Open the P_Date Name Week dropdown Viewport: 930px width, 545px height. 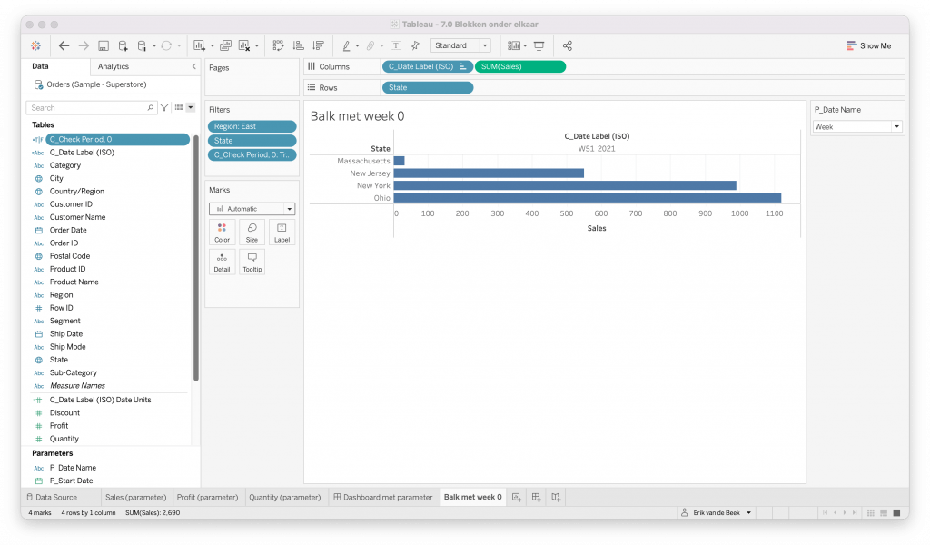[x=857, y=127]
